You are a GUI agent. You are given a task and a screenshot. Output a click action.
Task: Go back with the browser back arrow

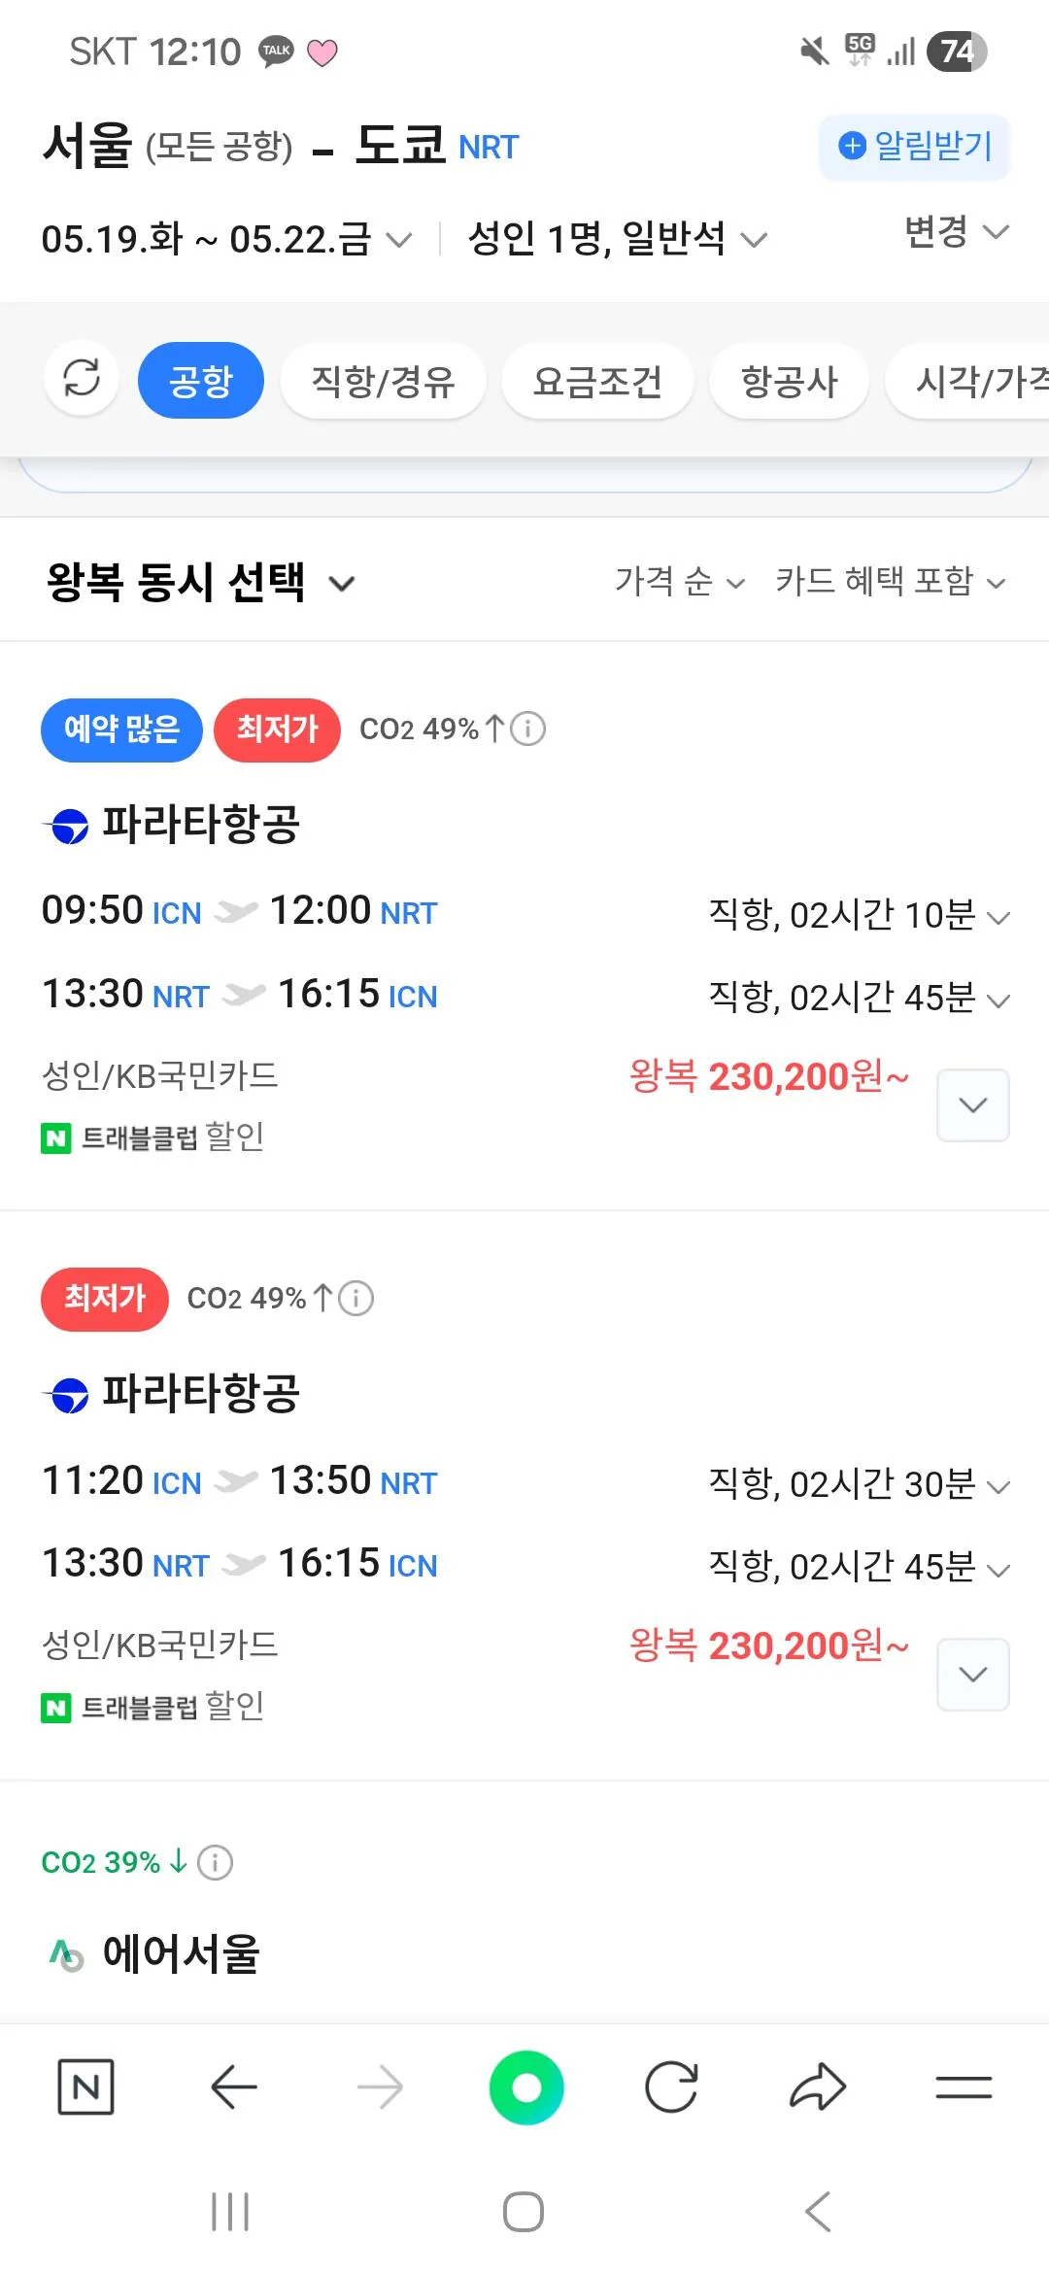(233, 2086)
